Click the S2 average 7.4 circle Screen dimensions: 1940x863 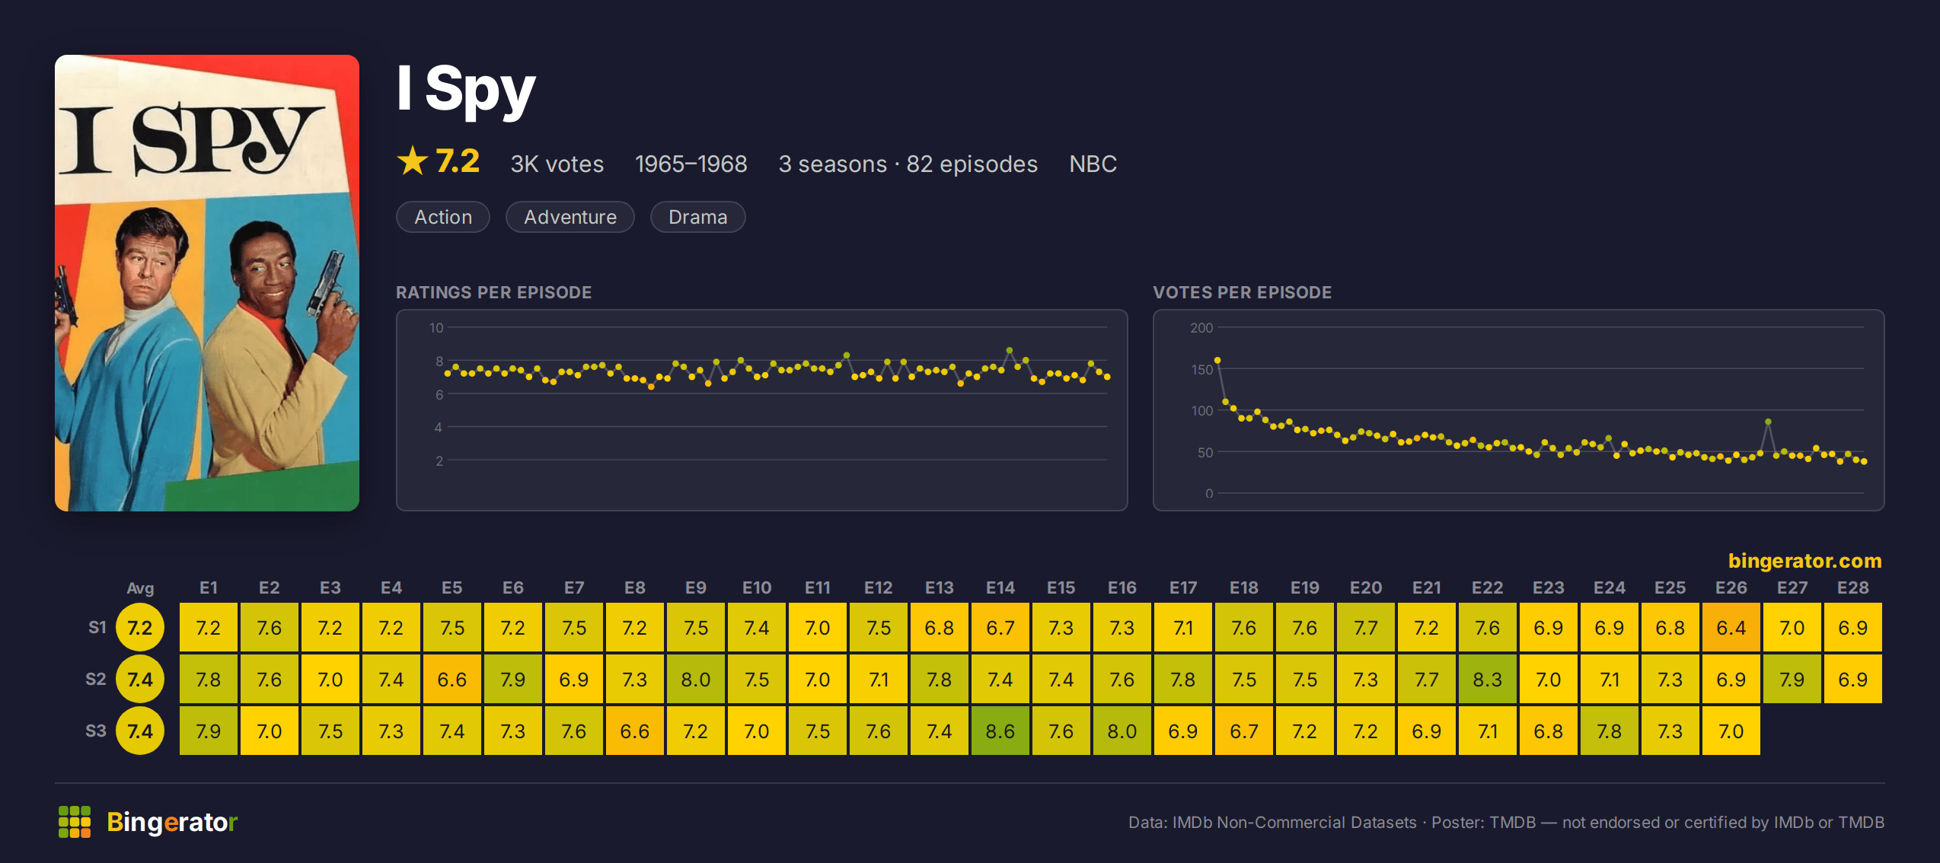tap(140, 680)
